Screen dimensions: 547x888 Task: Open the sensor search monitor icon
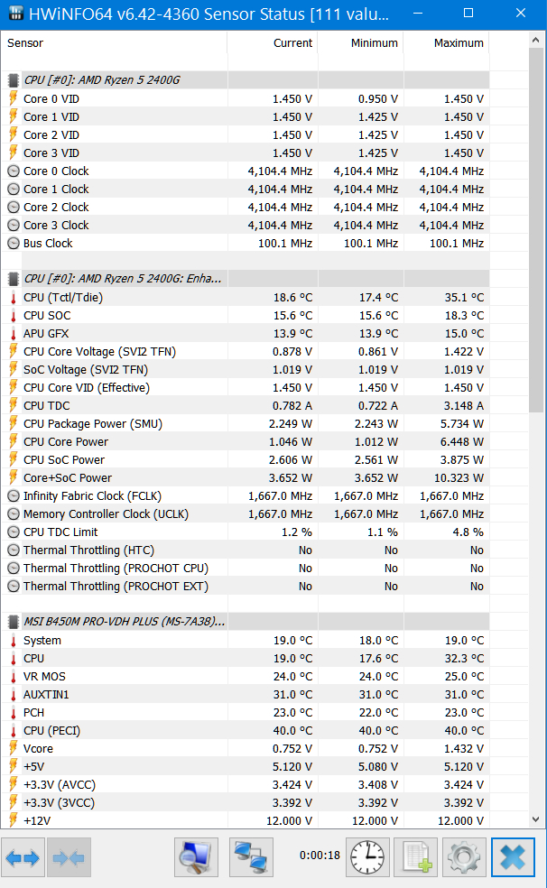196,858
